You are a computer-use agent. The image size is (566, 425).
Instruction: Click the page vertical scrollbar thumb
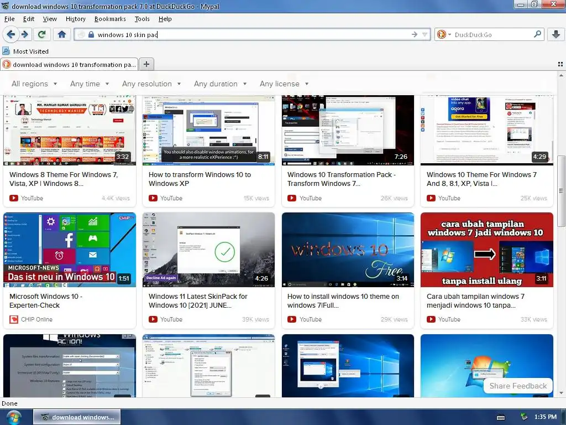560,191
